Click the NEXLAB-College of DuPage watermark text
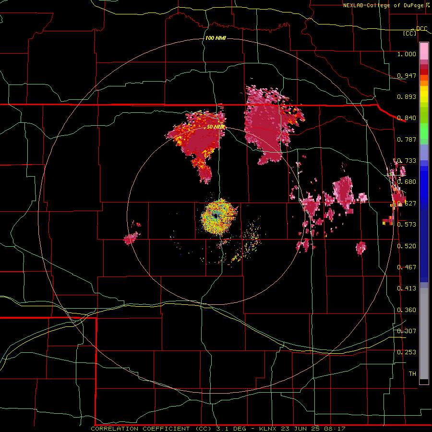The image size is (432, 432). (x=387, y=5)
